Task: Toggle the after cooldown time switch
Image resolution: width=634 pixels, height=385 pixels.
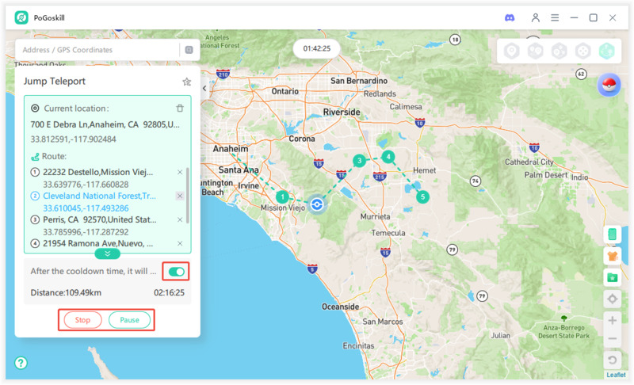Action: 176,273
